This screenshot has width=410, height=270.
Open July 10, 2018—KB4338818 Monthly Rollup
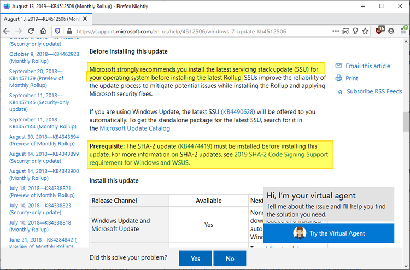pyautogui.click(x=40, y=226)
